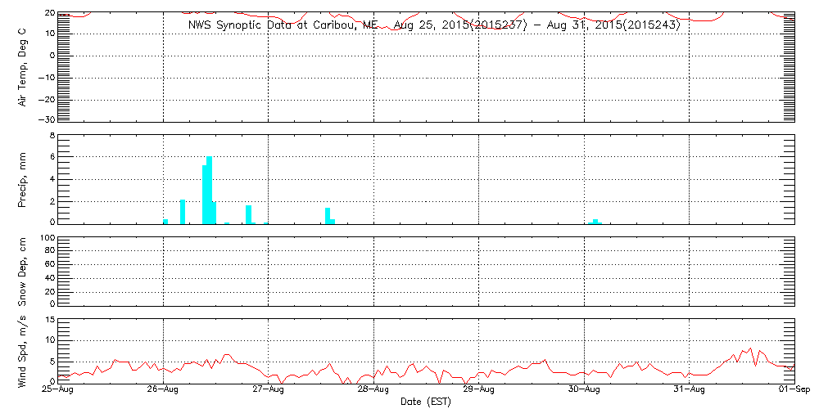Image resolution: width=819 pixels, height=409 pixels.
Task: Select the 31-Aug date tick label
Action: click(x=690, y=391)
